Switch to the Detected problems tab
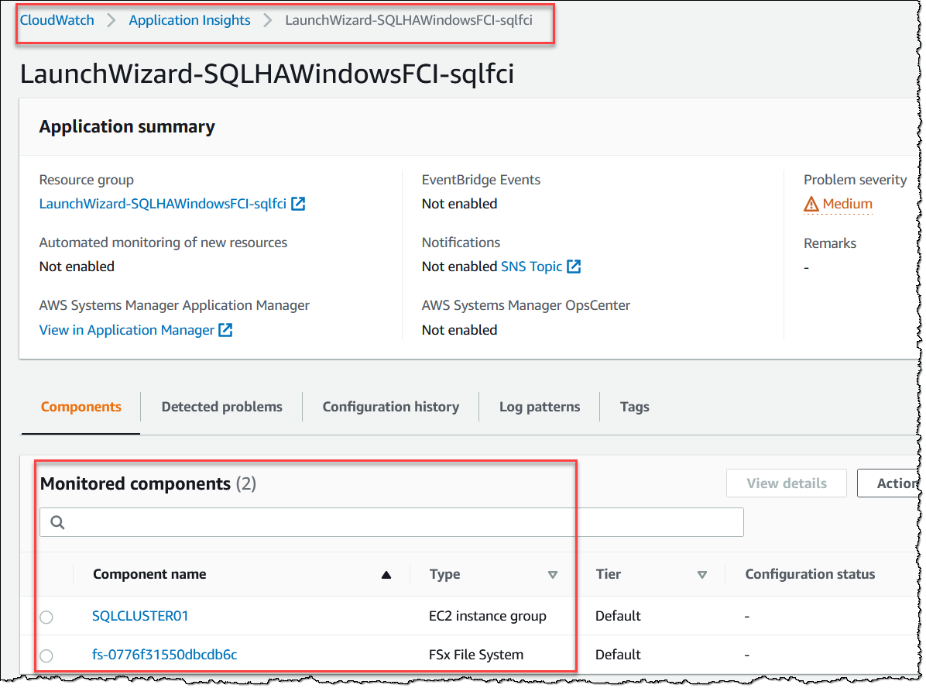 pyautogui.click(x=221, y=406)
